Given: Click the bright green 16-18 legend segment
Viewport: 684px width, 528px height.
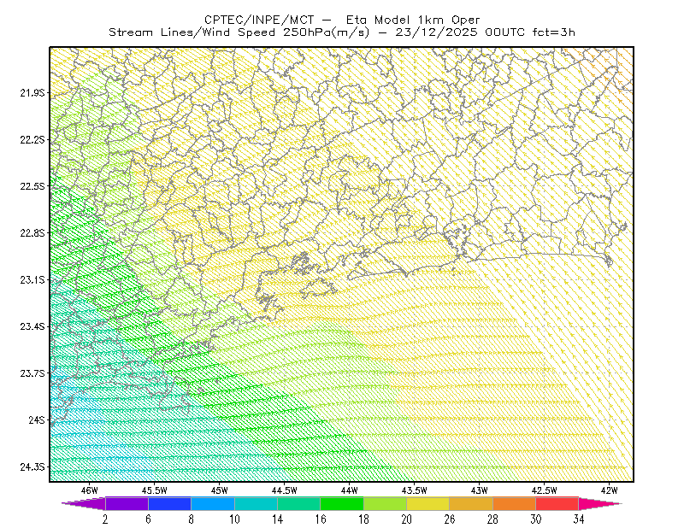Looking at the screenshot, I should pyautogui.click(x=342, y=503).
